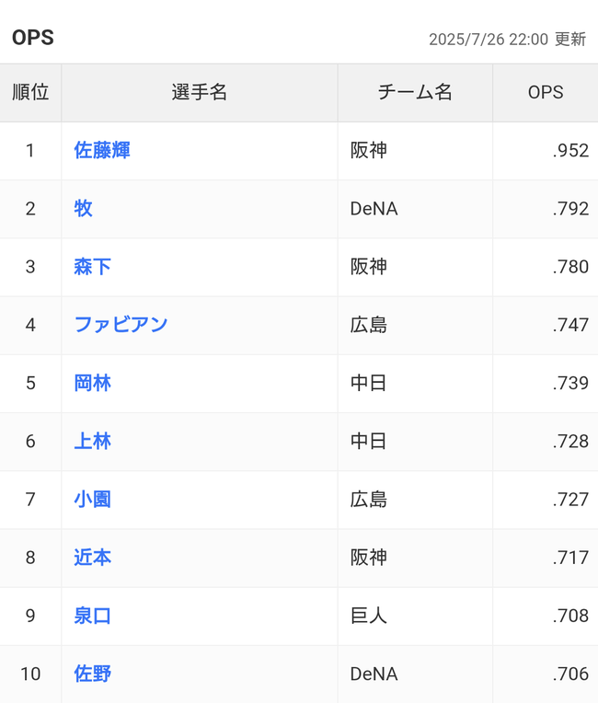Select the .952 OPS value cell
This screenshot has height=703, width=598.
(x=546, y=151)
